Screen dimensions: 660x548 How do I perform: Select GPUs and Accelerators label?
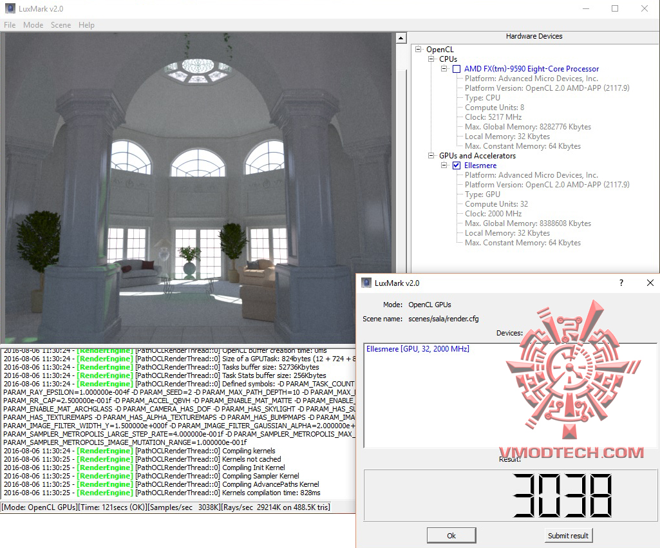click(x=477, y=156)
